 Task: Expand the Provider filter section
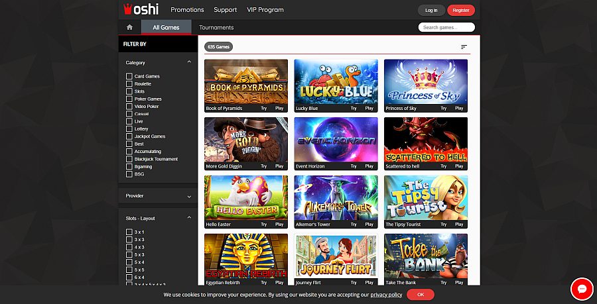click(x=189, y=197)
